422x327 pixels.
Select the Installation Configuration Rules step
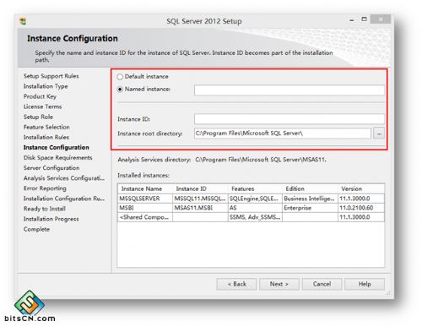coord(64,199)
